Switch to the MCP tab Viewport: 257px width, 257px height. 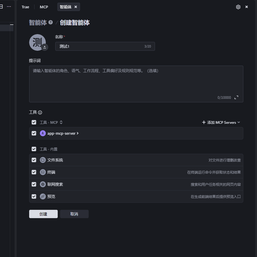(x=44, y=7)
